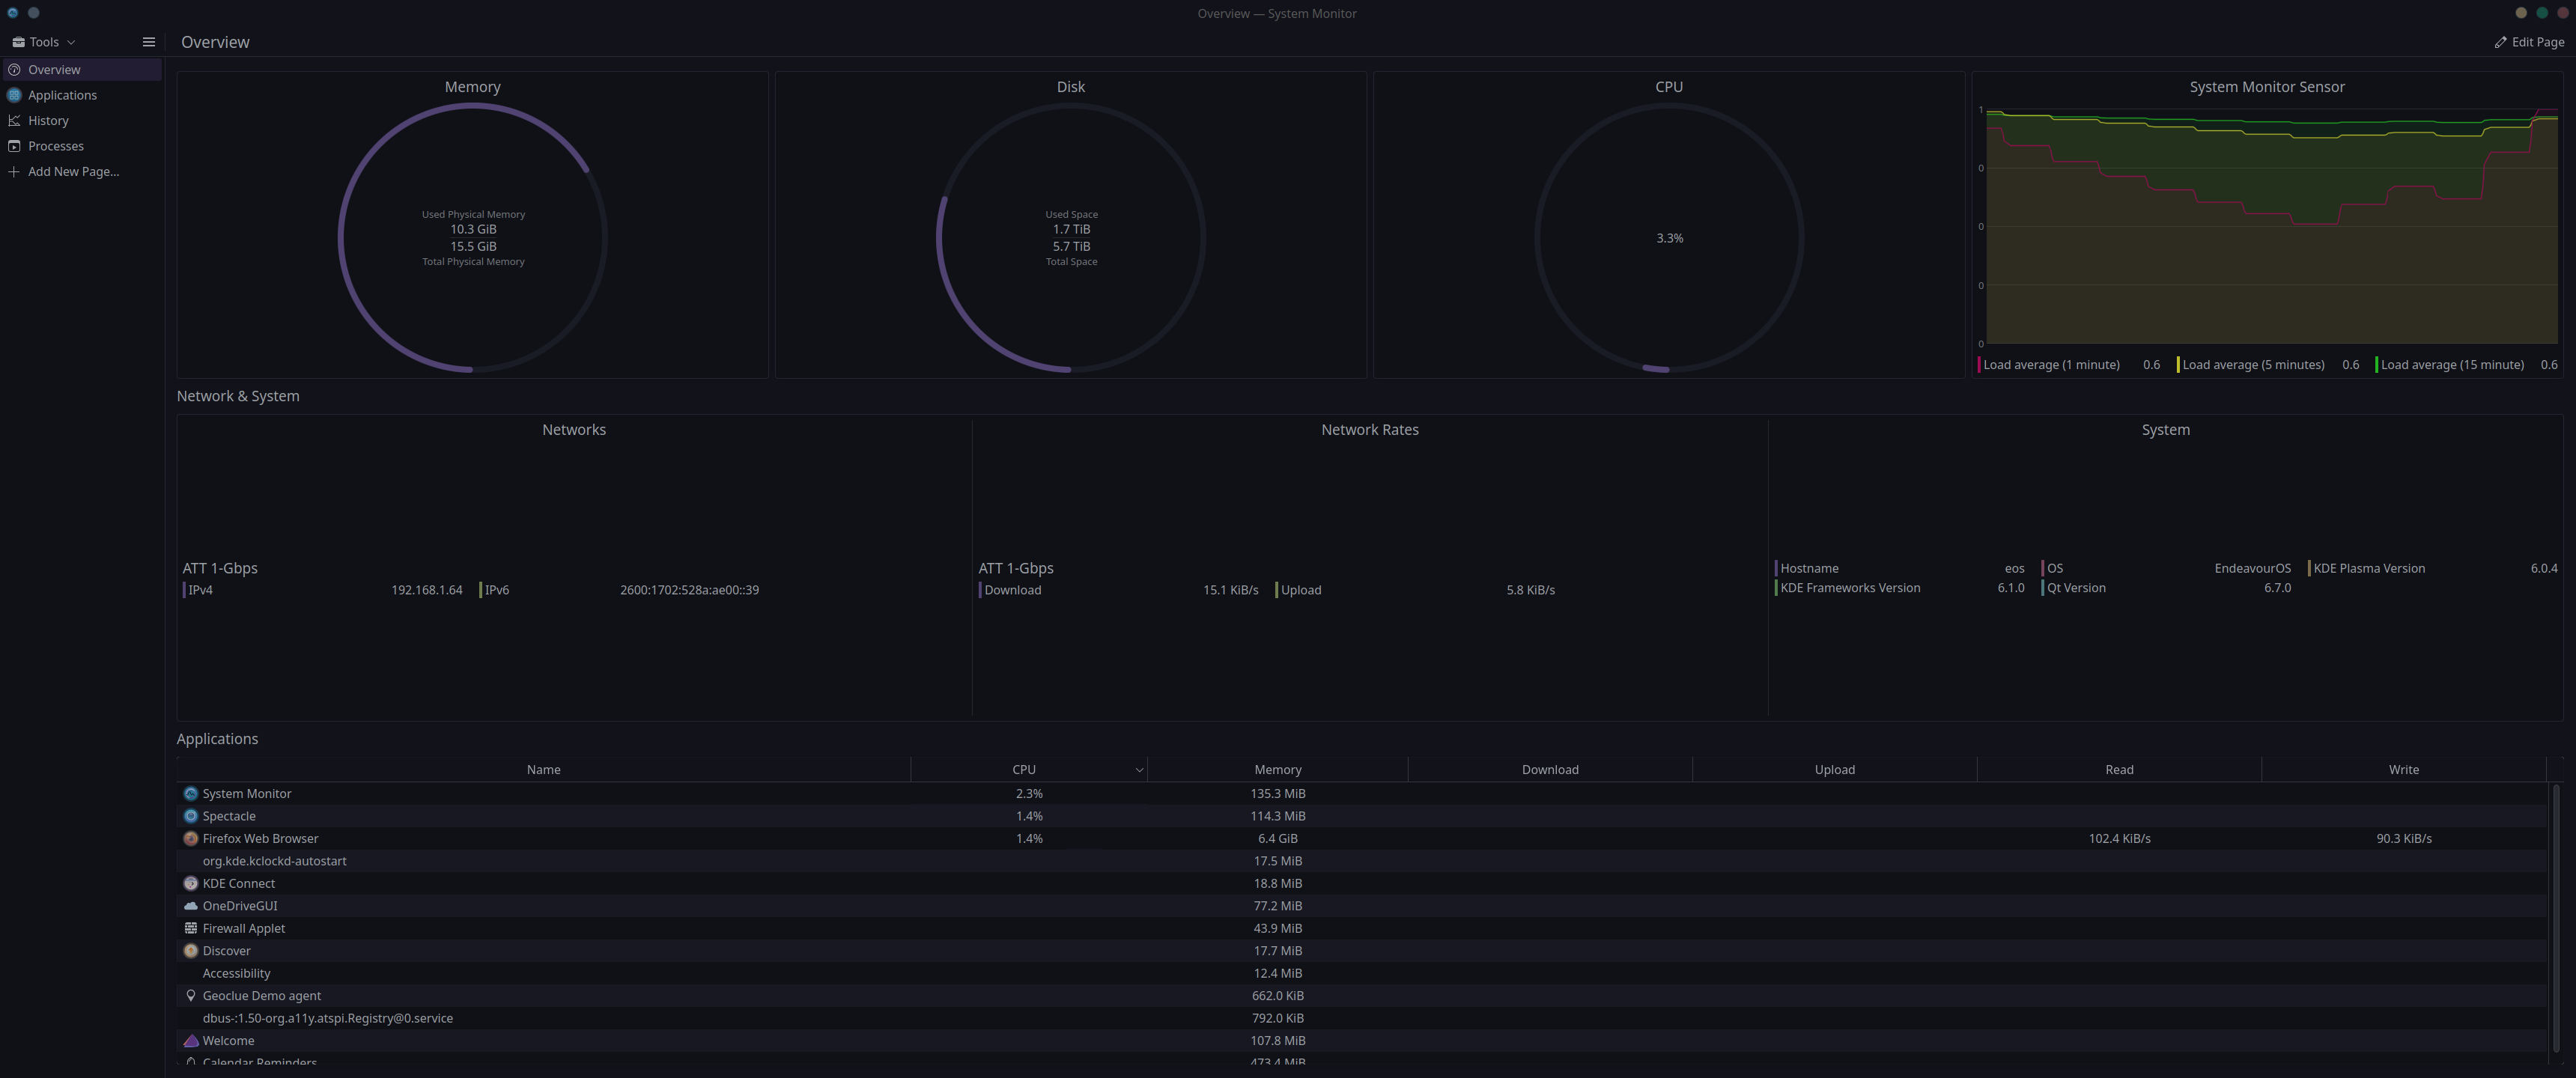The image size is (2576, 1078).
Task: Click the Firefox Web Browser icon in Applications
Action: 191,839
